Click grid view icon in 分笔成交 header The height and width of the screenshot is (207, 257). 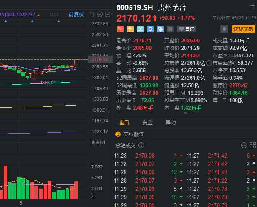(x=253, y=145)
